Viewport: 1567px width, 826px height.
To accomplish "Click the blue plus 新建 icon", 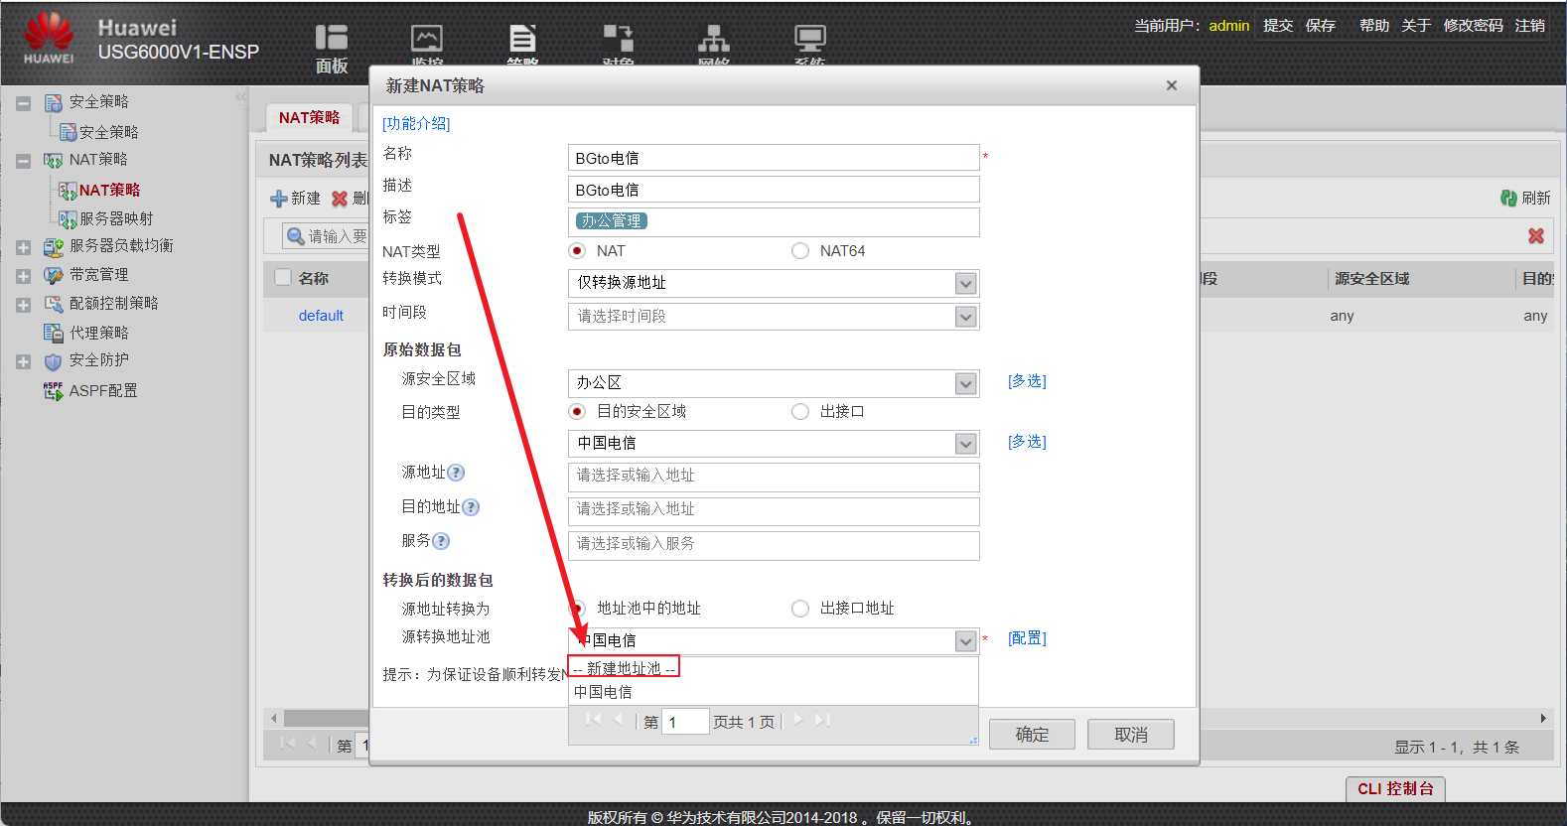I will [x=279, y=199].
